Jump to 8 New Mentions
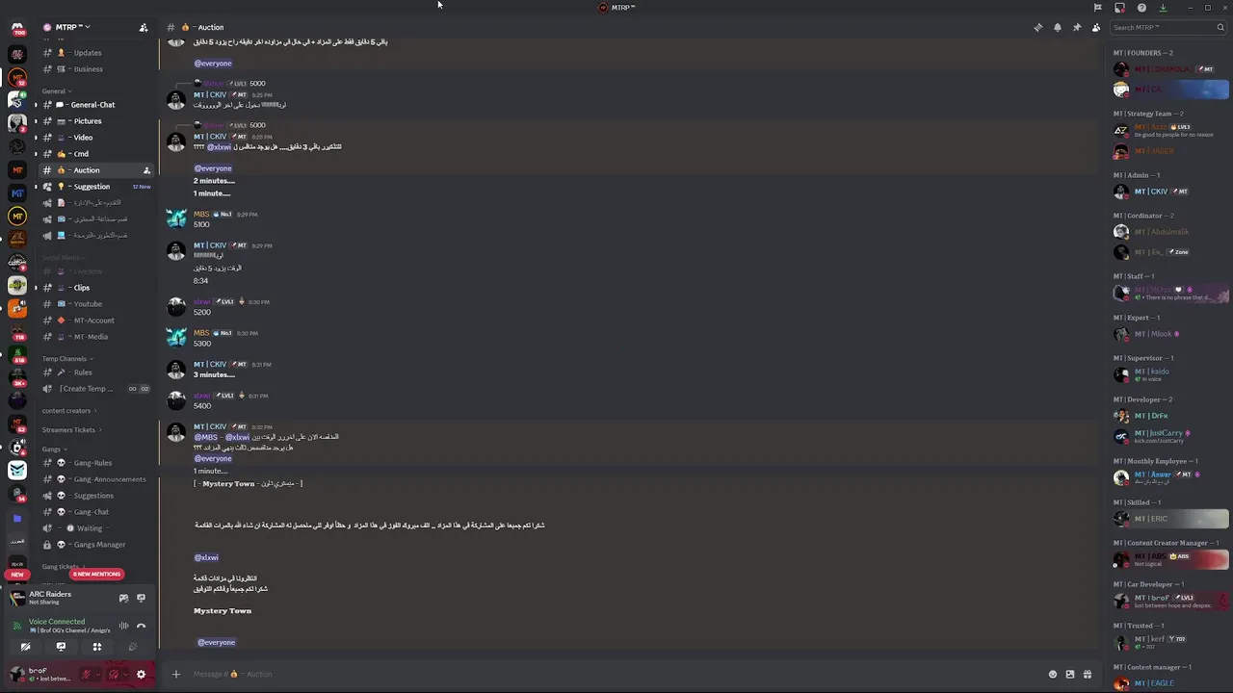 click(x=96, y=574)
